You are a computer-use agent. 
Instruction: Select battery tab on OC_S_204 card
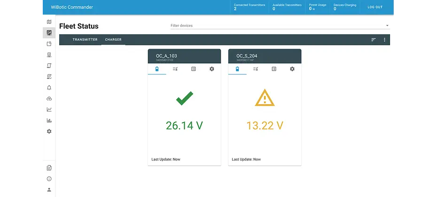point(237,69)
